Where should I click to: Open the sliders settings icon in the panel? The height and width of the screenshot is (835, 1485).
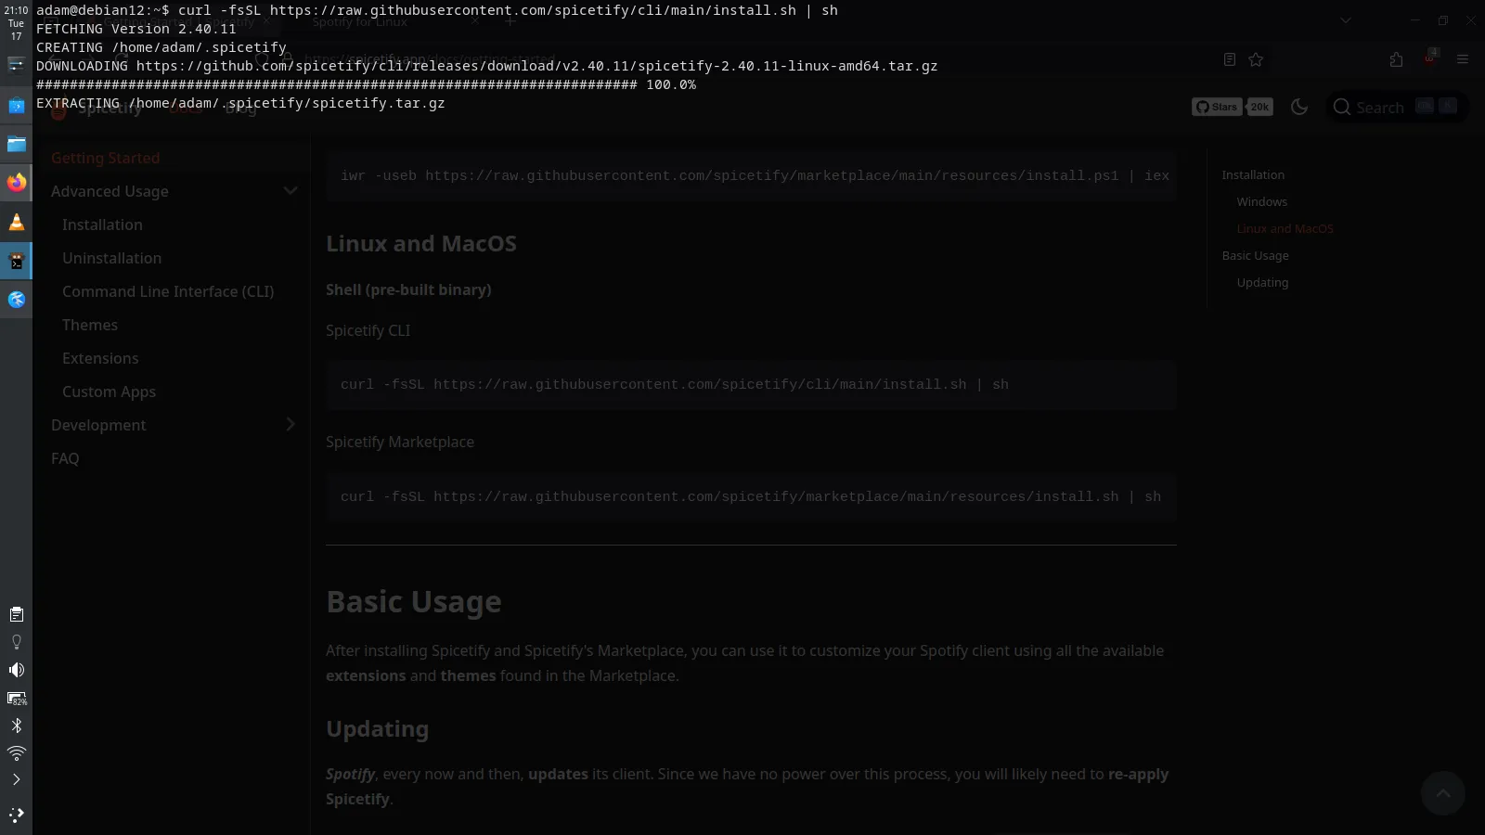click(x=16, y=64)
